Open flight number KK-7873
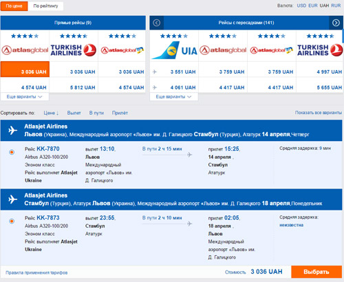Viewport: 344px width, 282px height. coord(48,217)
